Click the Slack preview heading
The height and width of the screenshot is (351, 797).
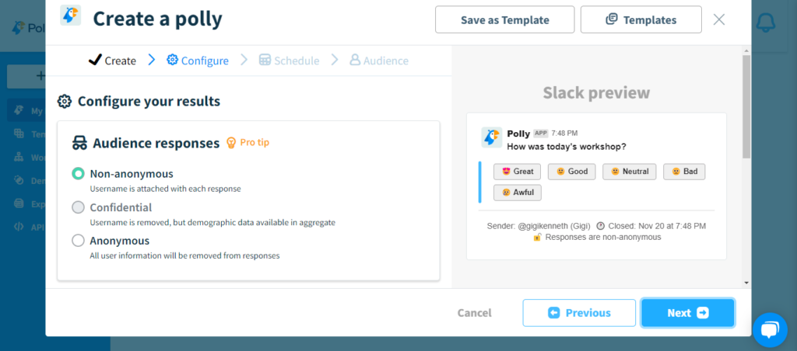[x=596, y=93]
